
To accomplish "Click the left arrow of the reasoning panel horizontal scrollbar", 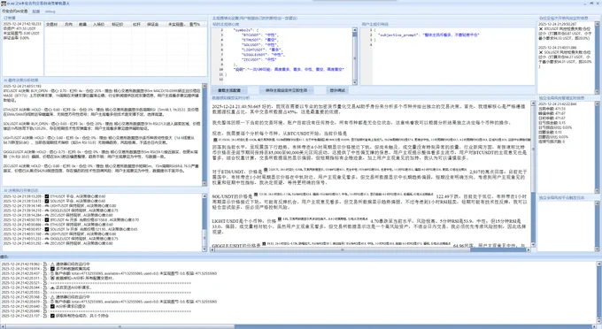I will [213, 250].
